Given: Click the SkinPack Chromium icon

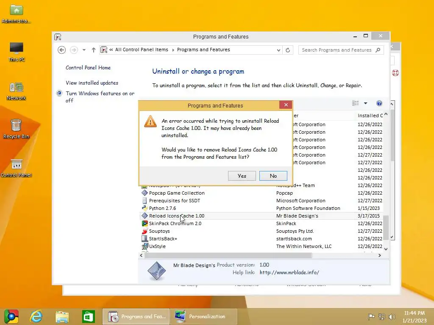Looking at the screenshot, I should [x=145, y=223].
